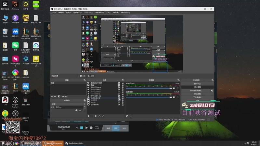260x146 pixels.
Task: Click 工作室模式 studio mode button
Action: click(197, 97)
